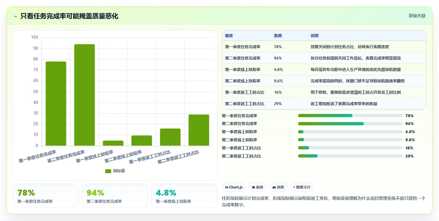Viewport: 439px width, 221px height.
Task: Click the 第一季度返工工时占比 bar in chart
Action: point(170,137)
